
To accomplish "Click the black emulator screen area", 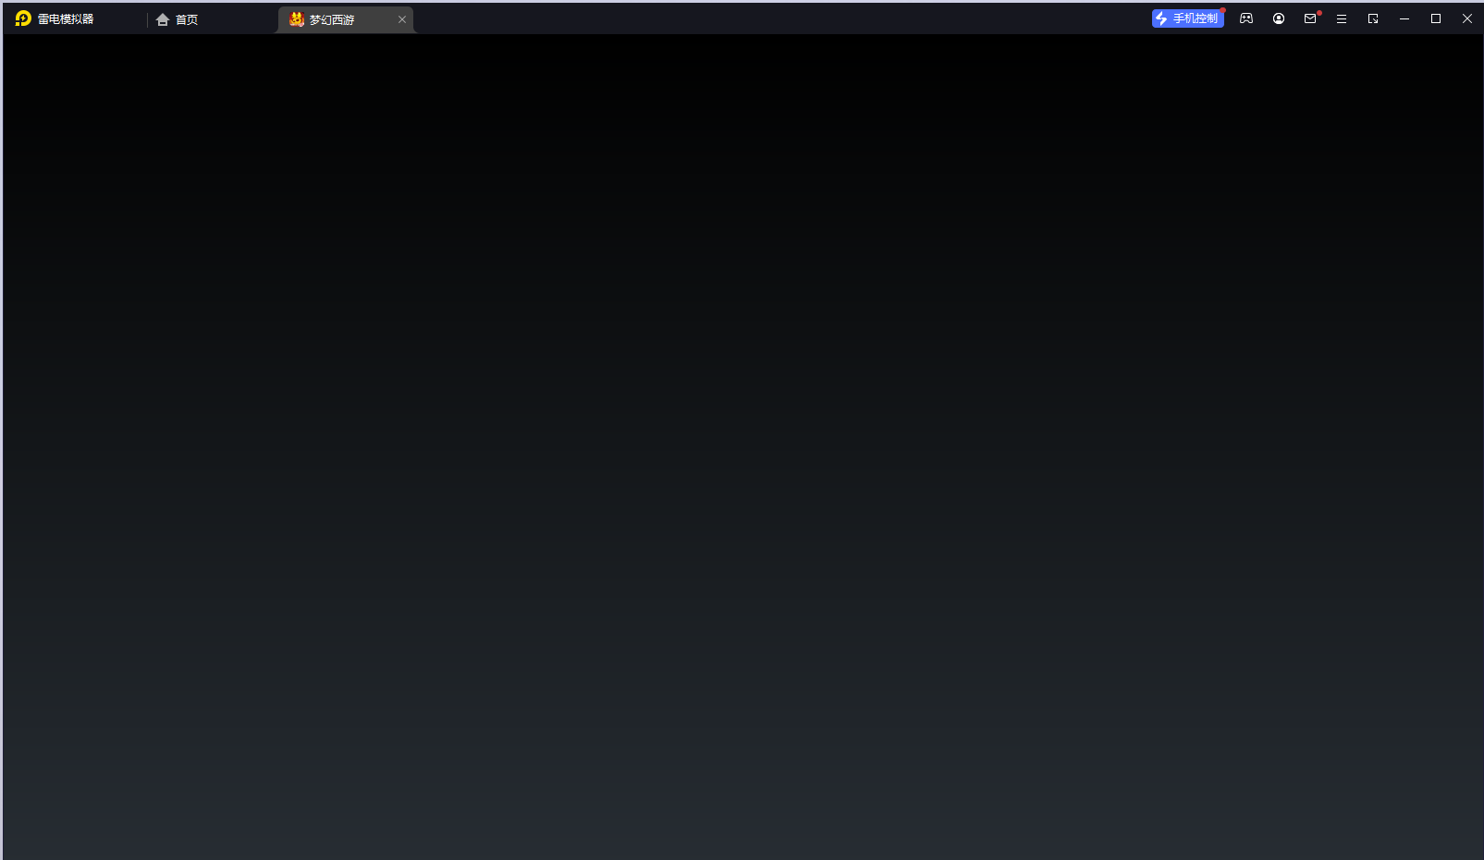I will [742, 443].
